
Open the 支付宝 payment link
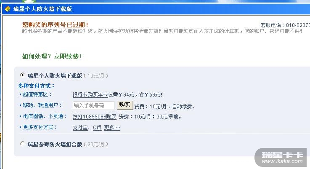pyautogui.click(x=80, y=128)
